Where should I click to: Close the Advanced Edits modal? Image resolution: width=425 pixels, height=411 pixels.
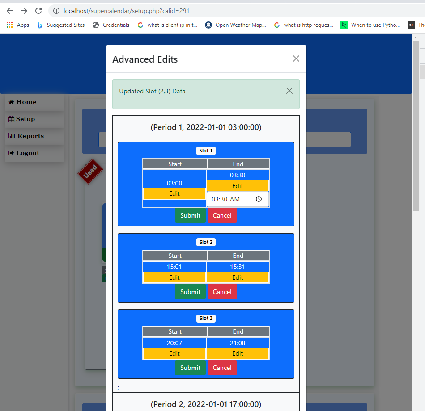[x=296, y=59]
